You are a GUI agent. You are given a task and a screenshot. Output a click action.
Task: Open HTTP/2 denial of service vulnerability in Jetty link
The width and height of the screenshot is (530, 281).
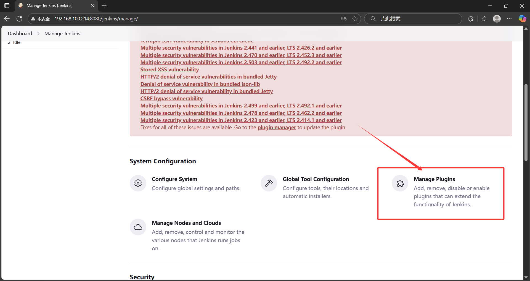pyautogui.click(x=206, y=91)
